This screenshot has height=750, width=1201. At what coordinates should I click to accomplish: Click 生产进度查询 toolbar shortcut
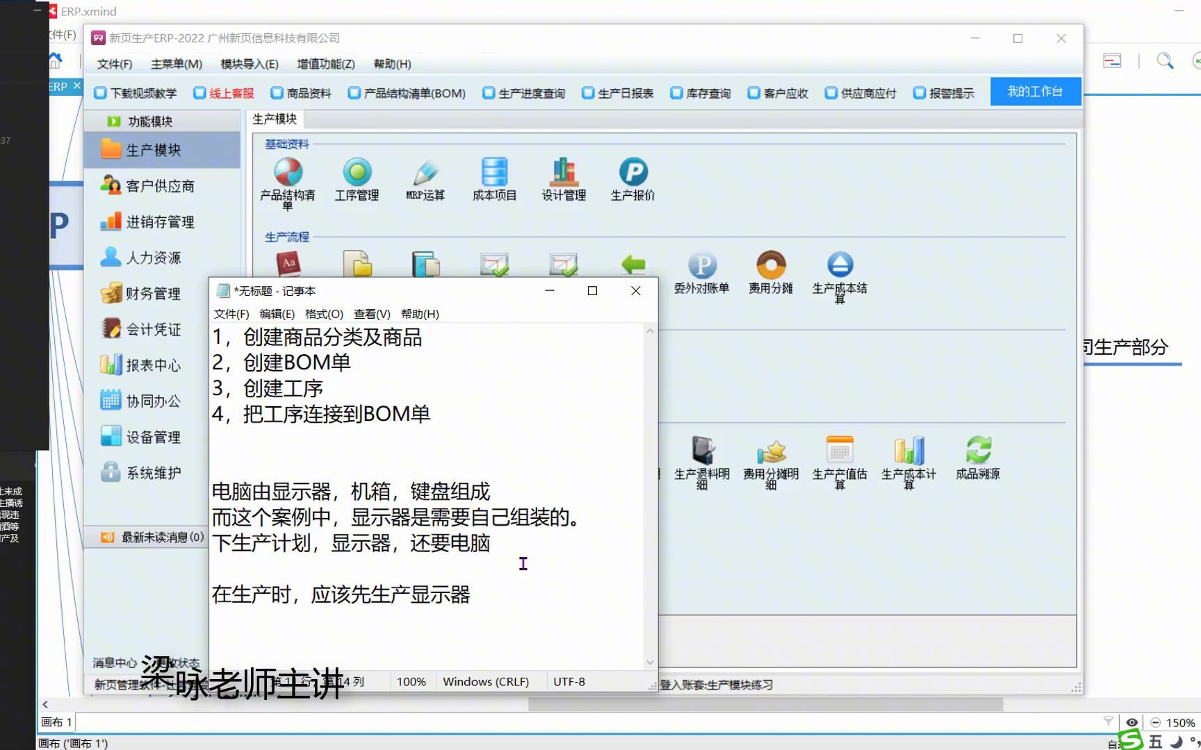click(524, 93)
